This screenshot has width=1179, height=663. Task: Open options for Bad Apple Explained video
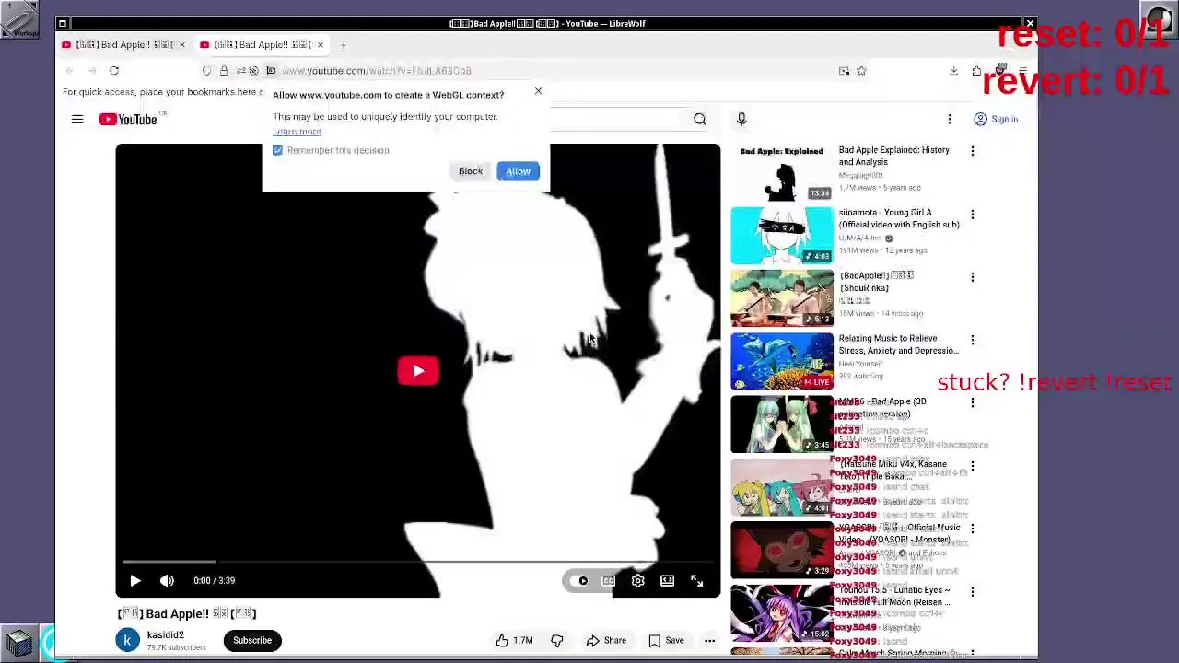(973, 151)
